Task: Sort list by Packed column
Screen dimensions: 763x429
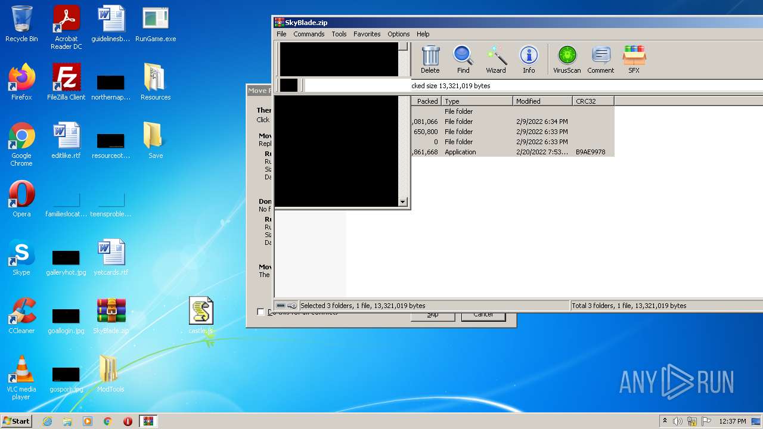Action: (426, 101)
